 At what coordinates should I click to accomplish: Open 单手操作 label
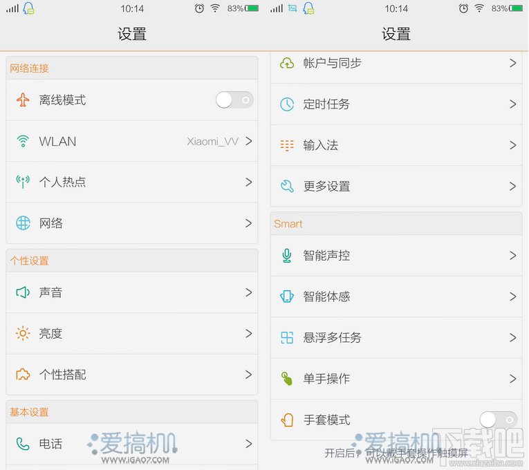tap(326, 379)
